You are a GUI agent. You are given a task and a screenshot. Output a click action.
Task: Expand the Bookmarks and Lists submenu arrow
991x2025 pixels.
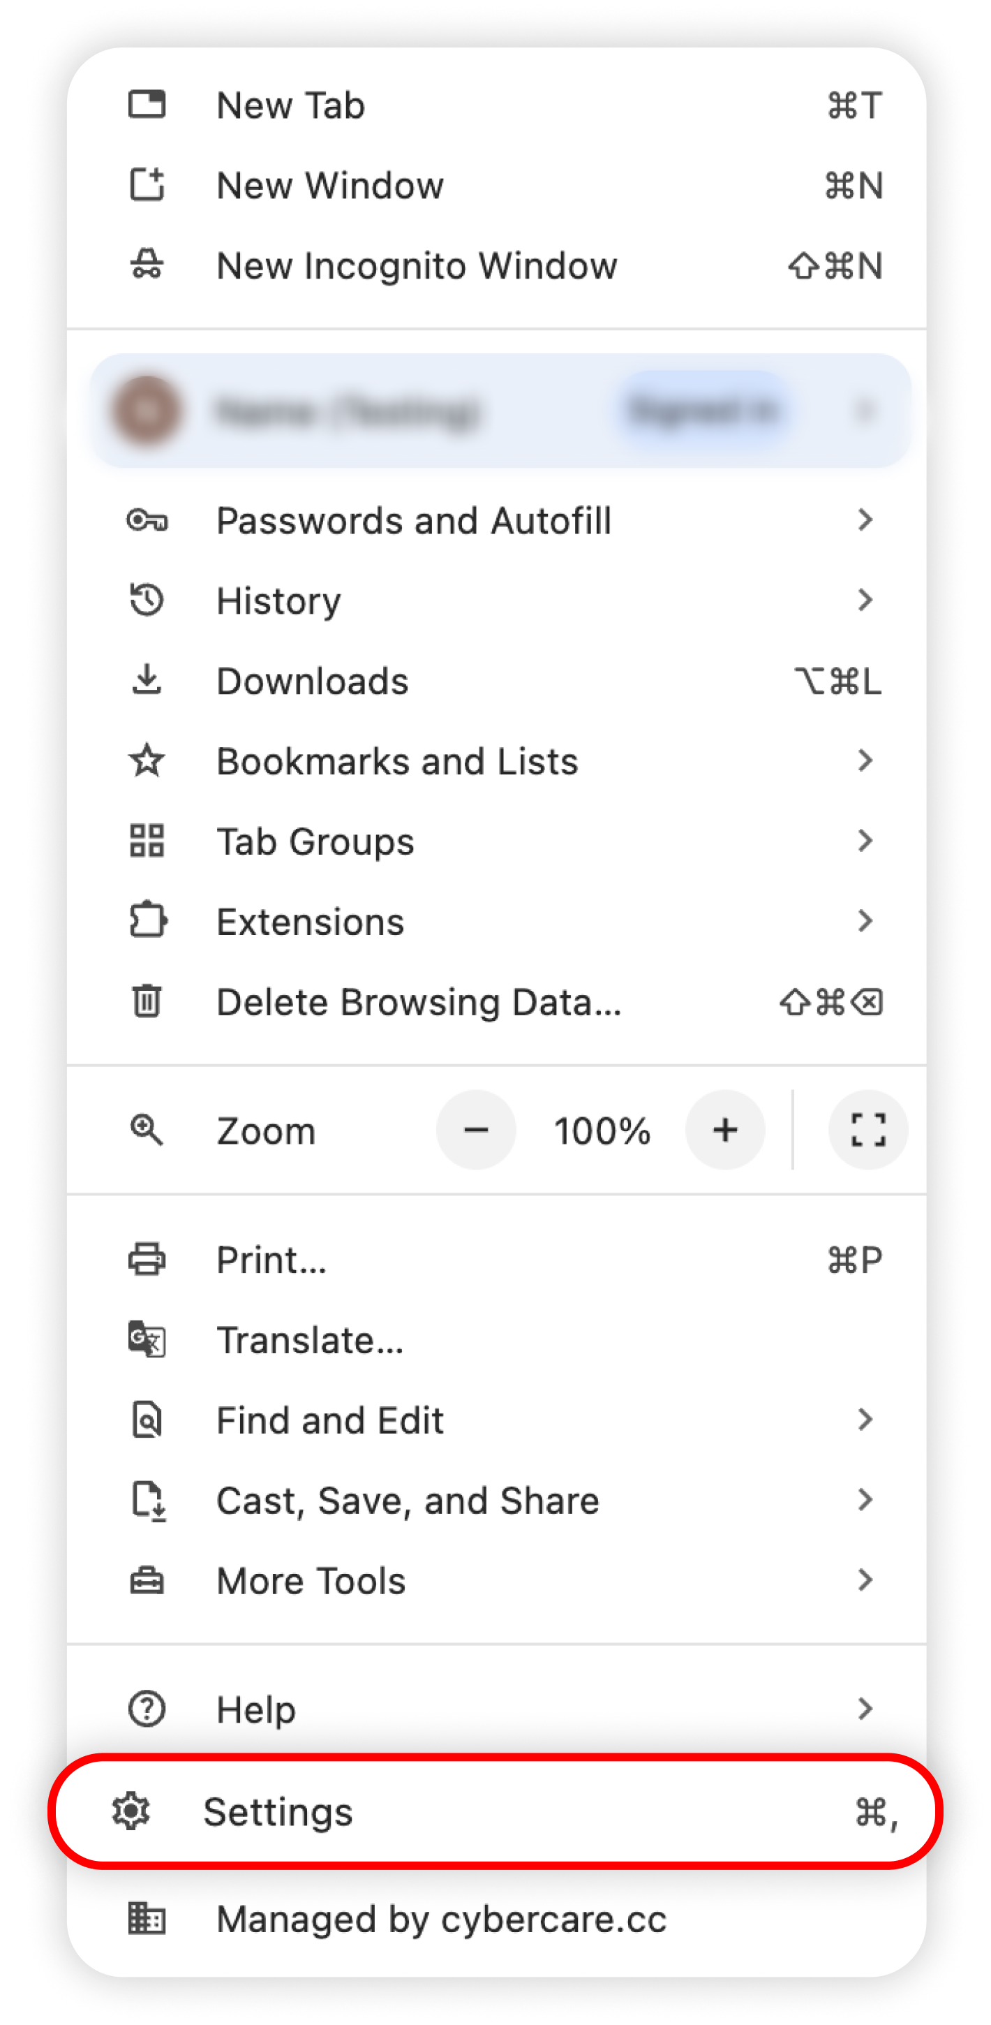tap(865, 760)
